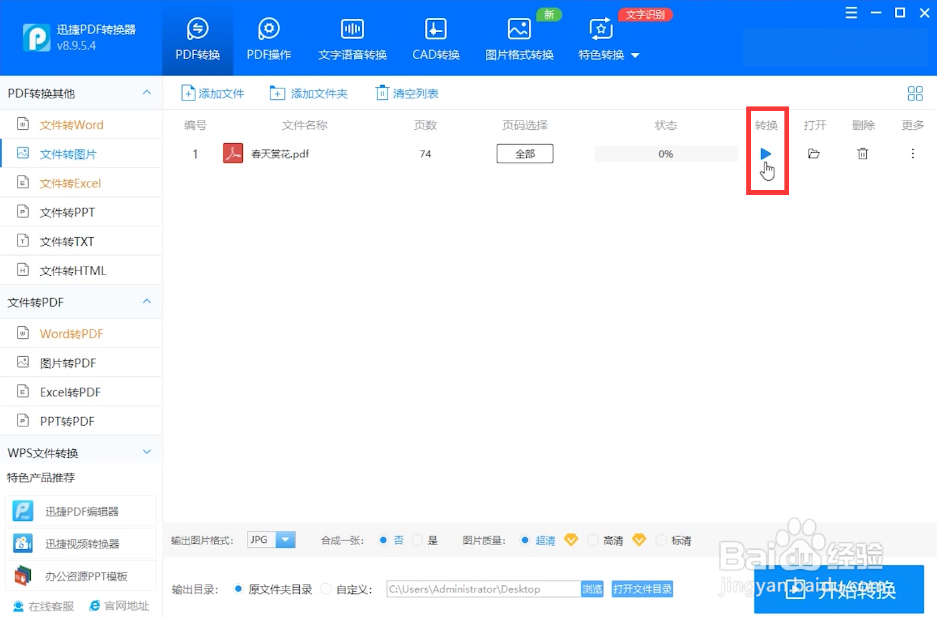Choose 高清 image quality
937x618 pixels.
click(x=593, y=540)
